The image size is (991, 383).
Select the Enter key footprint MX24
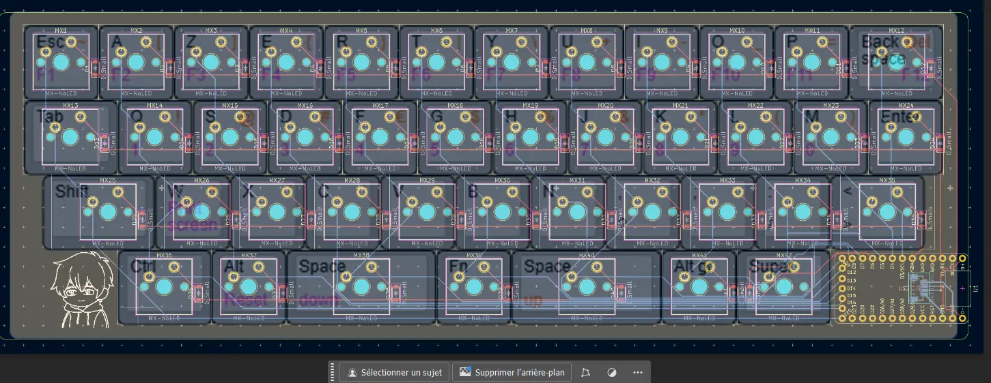coord(905,137)
